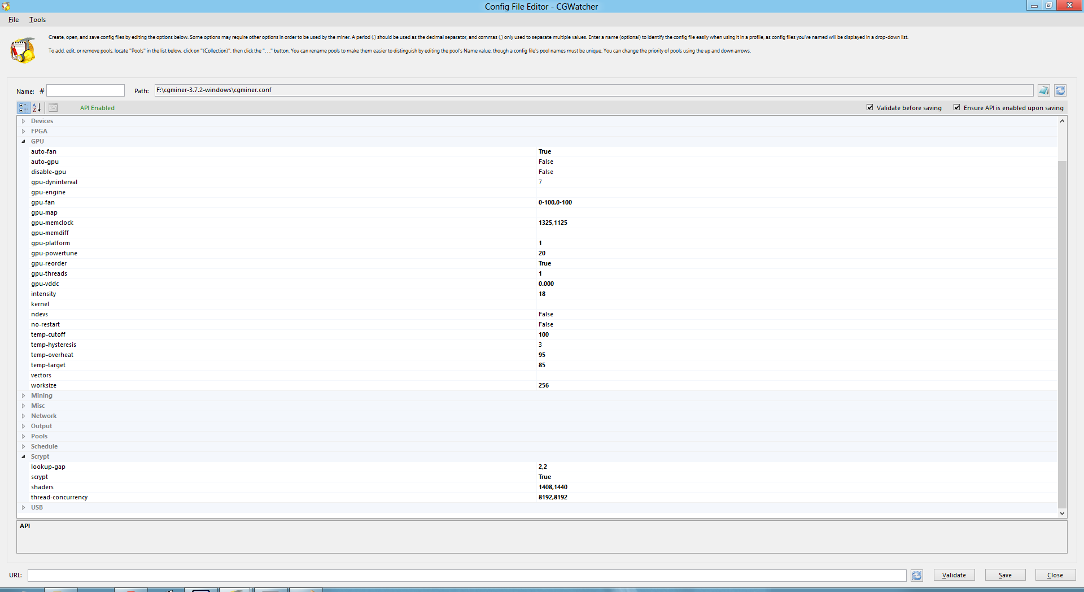Click the Close button
This screenshot has height=592, width=1084.
[1056, 575]
